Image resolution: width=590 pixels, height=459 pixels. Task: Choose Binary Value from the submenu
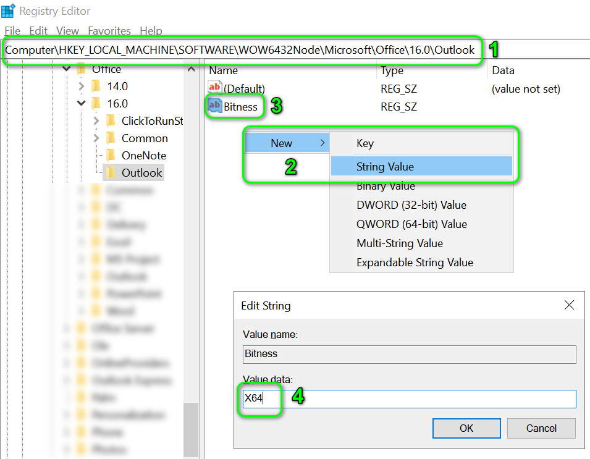[x=421, y=186]
